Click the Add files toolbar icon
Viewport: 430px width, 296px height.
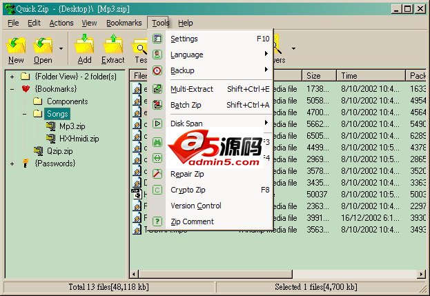click(84, 44)
